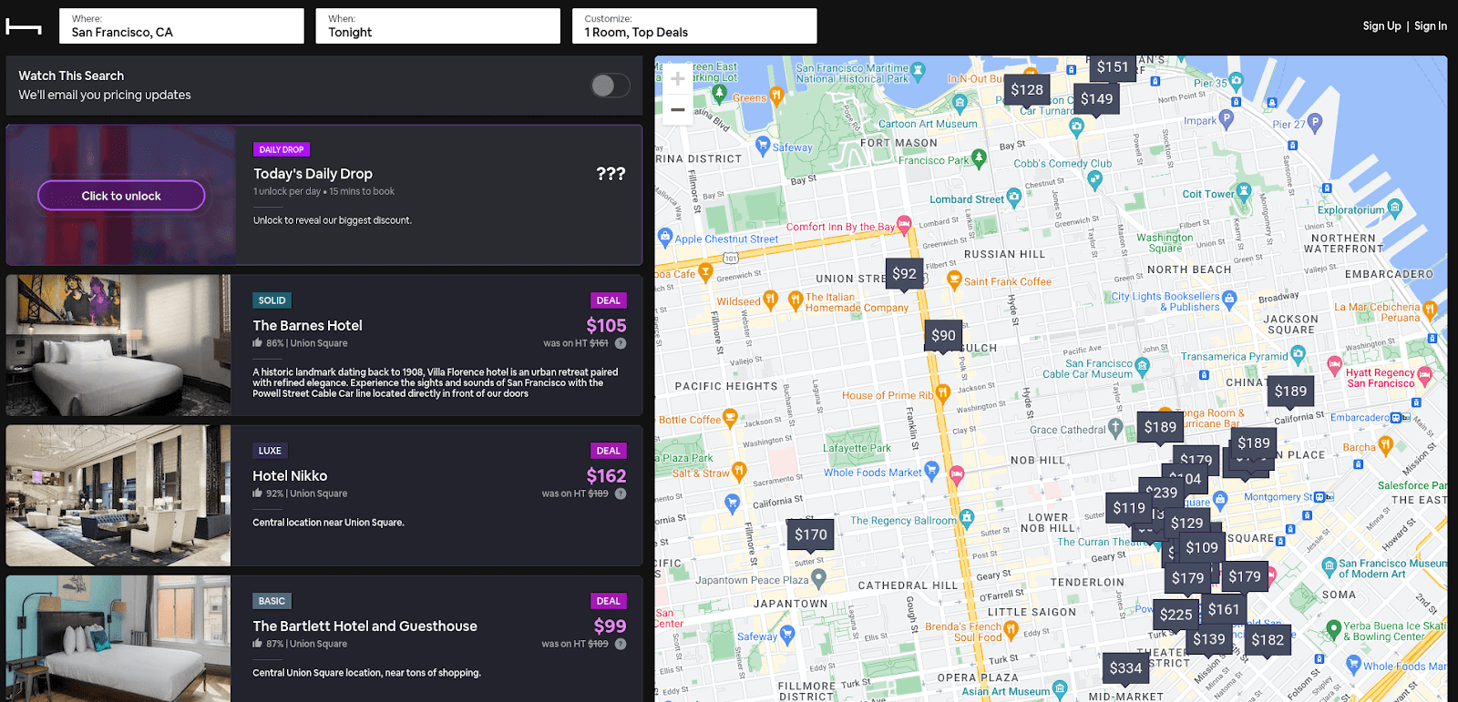The height and width of the screenshot is (702, 1458).
Task: Select the $128 map price marker
Action: 1027,90
